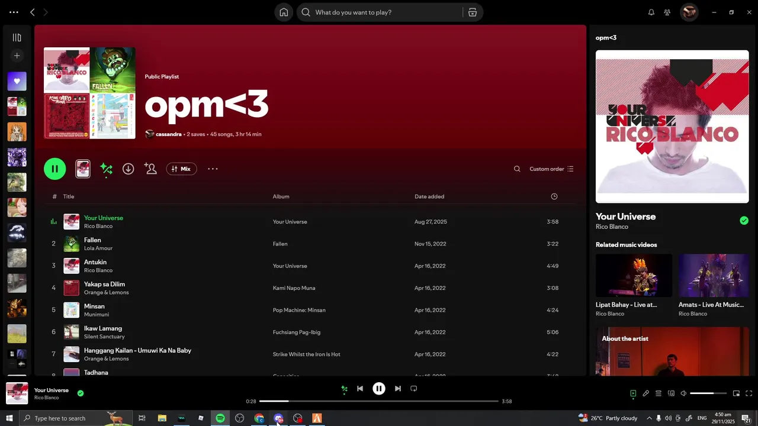This screenshot has width=758, height=426.
Task: Open the play queue icon
Action: pos(658,393)
